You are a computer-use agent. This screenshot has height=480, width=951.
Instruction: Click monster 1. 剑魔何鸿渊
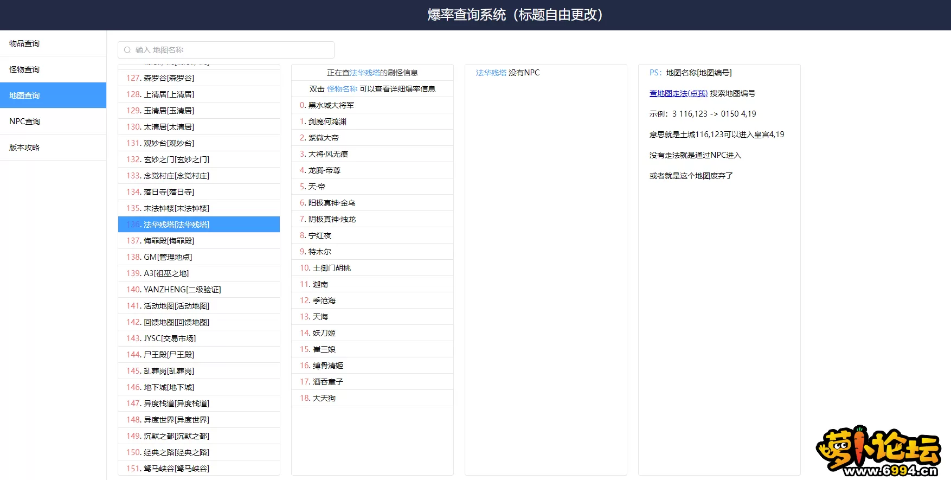pyautogui.click(x=372, y=121)
